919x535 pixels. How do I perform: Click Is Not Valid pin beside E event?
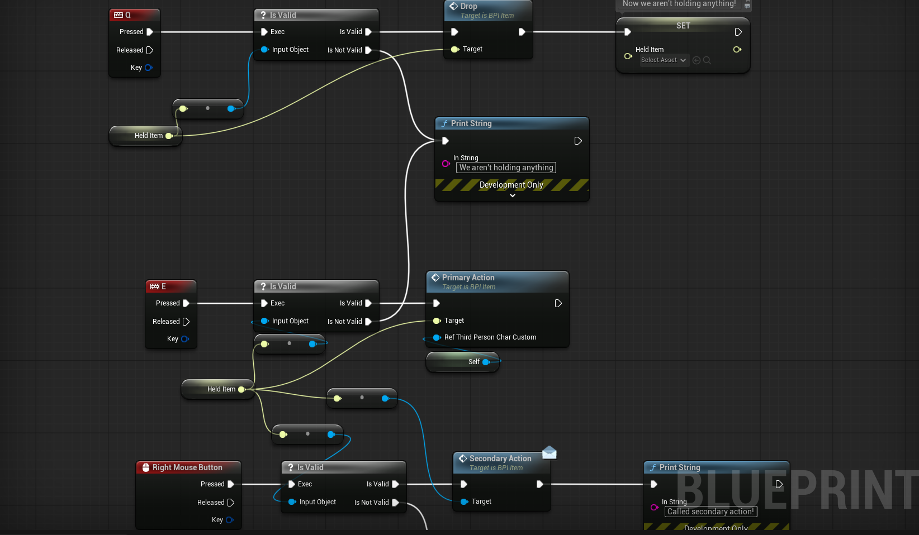[368, 322]
